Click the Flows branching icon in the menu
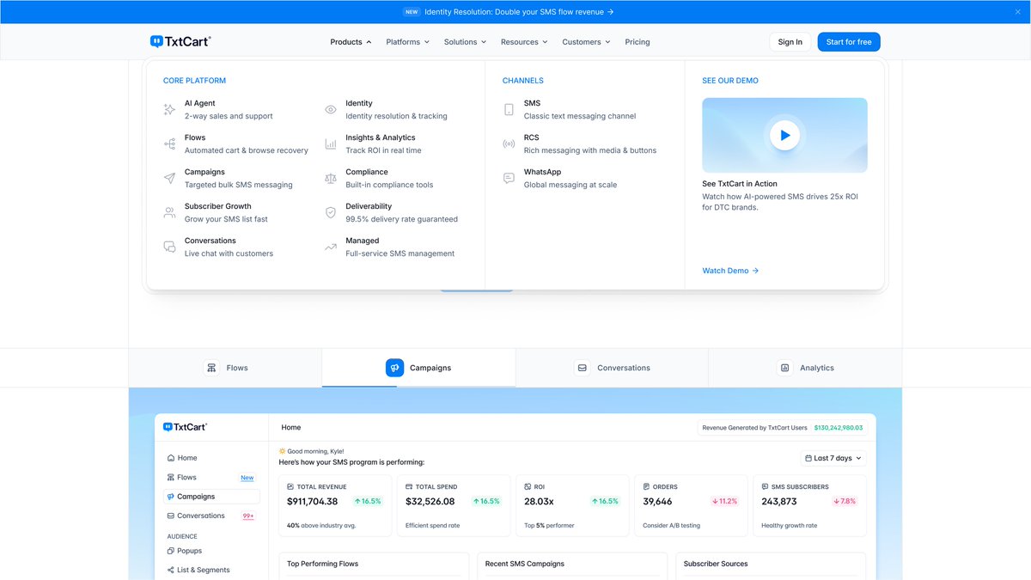The width and height of the screenshot is (1031, 580). [169, 144]
